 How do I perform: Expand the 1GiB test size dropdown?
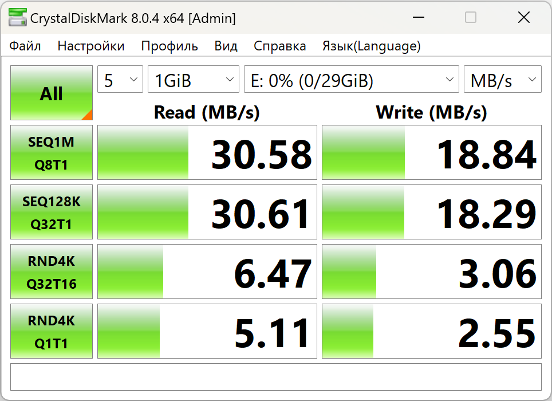tap(194, 79)
